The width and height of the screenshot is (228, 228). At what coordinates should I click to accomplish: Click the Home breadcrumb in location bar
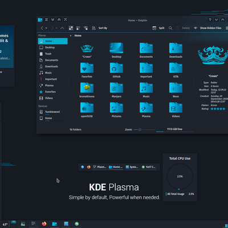(x=78, y=35)
